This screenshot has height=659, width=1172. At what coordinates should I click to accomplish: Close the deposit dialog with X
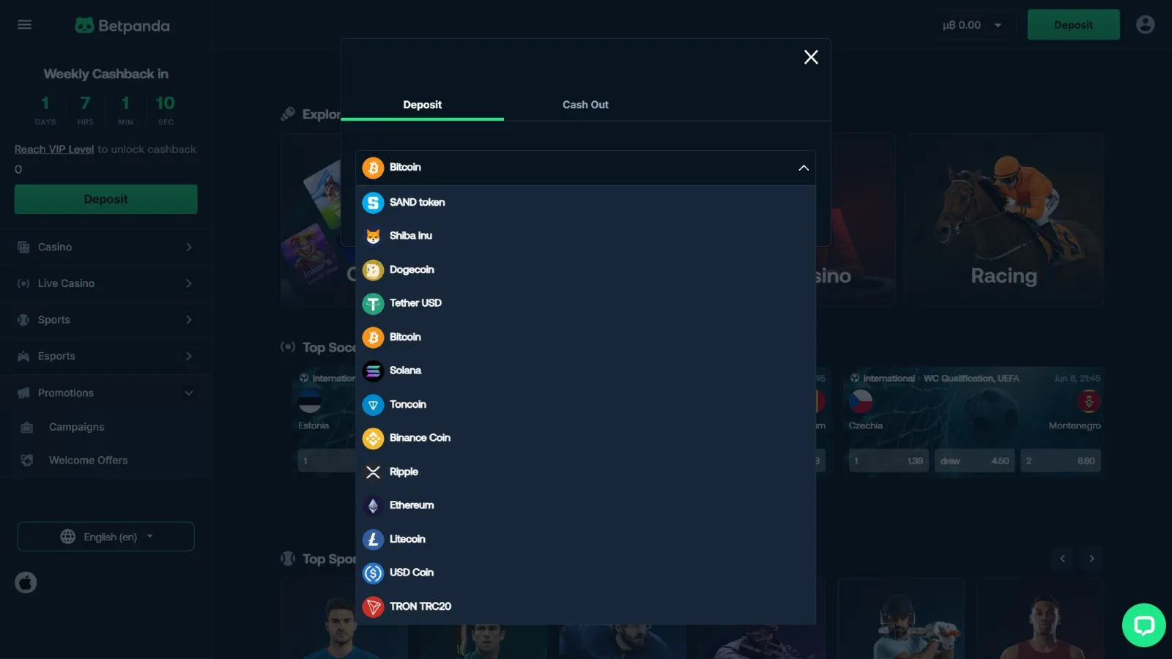811,57
